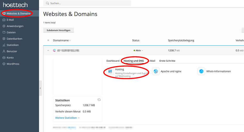The width and height of the screenshot is (244, 132).
Task: Click the WordPress logo icon
Action: tap(4, 64)
